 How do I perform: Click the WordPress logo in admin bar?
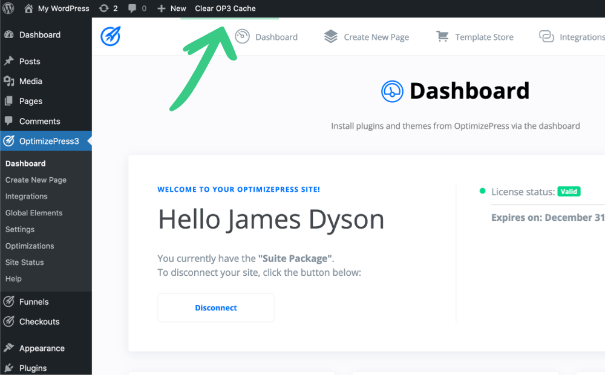pyautogui.click(x=8, y=8)
